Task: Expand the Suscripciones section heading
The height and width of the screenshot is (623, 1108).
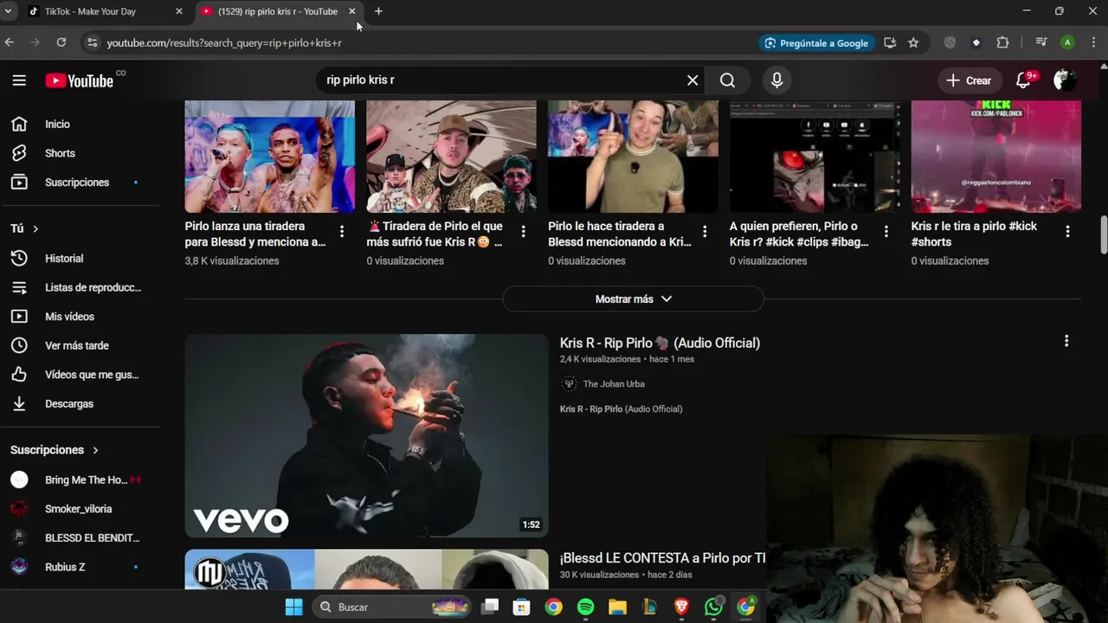Action: pyautogui.click(x=55, y=450)
